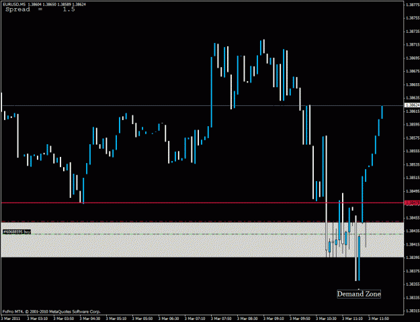Click the '3 Mar 03:10' time label
420x322 pixels.
pyautogui.click(x=37, y=319)
